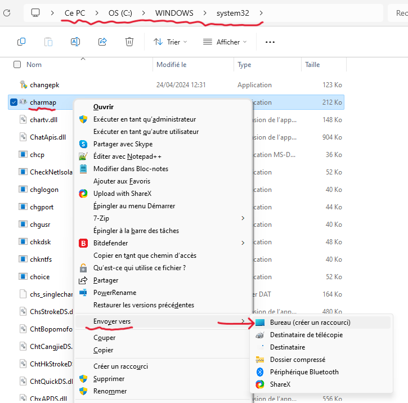Open the three-dots more options menu
The width and height of the screenshot is (408, 403).
coord(270,42)
